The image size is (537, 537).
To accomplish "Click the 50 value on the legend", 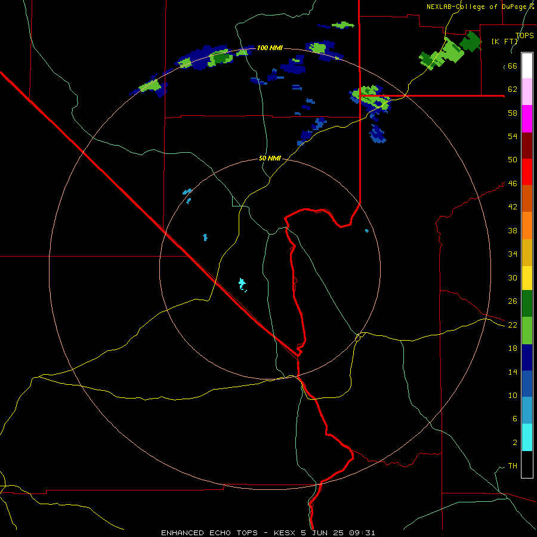I will 513,160.
